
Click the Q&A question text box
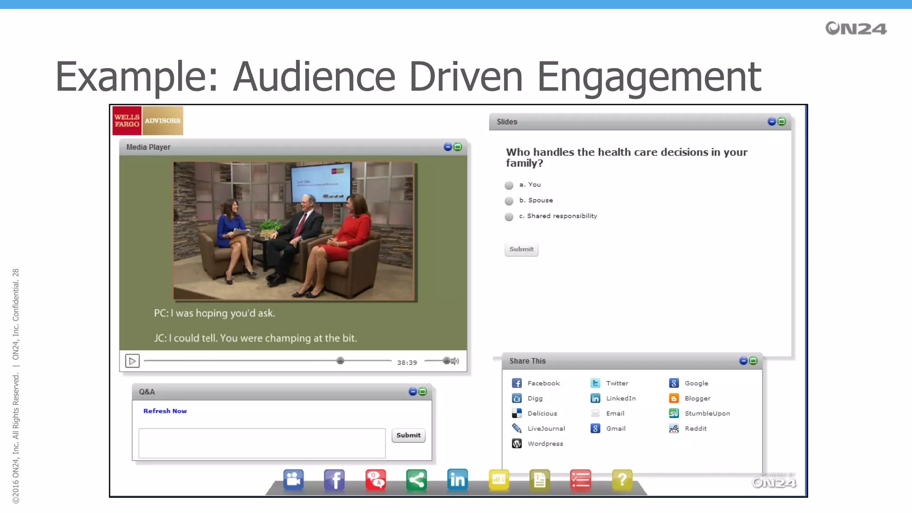click(x=262, y=443)
